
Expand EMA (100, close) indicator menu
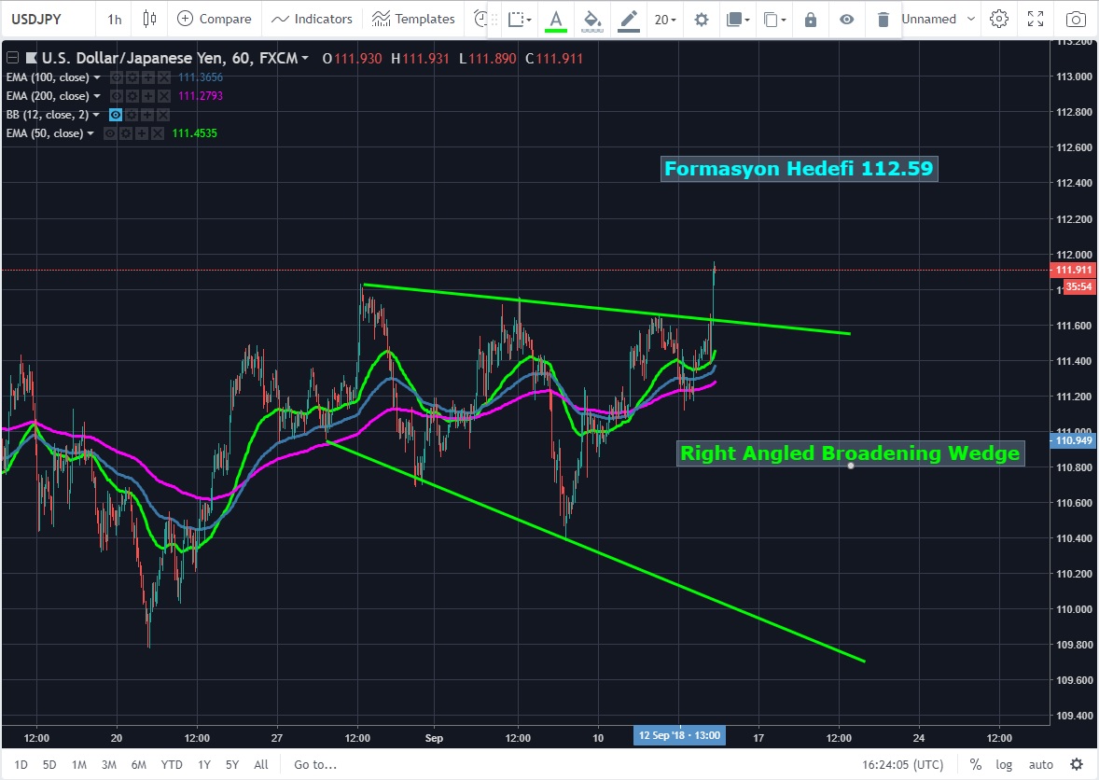pyautogui.click(x=97, y=77)
